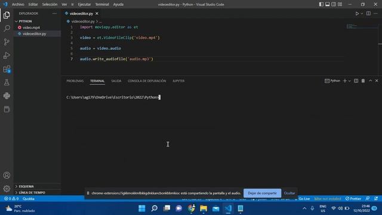This screenshot has width=382, height=215.
Task: Switch to PROBLEMAS panel tab
Action: (x=75, y=81)
